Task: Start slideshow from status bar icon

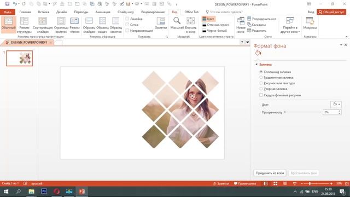Action: (295, 183)
